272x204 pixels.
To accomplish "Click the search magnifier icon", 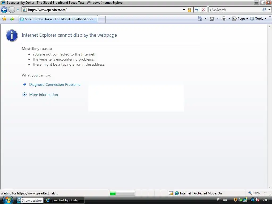I will 264,10.
